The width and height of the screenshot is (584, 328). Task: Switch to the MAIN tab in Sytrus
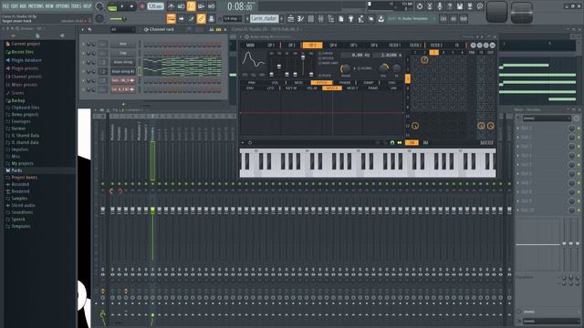tap(250, 46)
